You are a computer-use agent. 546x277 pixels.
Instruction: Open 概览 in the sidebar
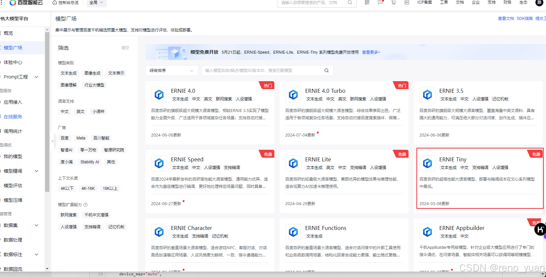coord(8,33)
